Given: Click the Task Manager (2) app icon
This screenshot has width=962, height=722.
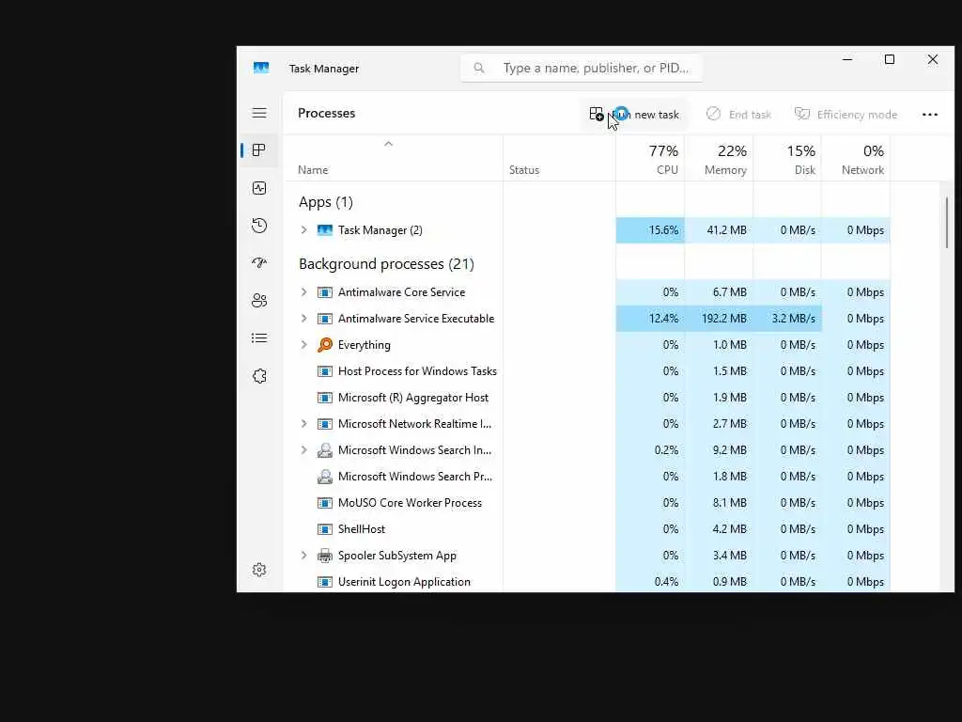Looking at the screenshot, I should (324, 230).
